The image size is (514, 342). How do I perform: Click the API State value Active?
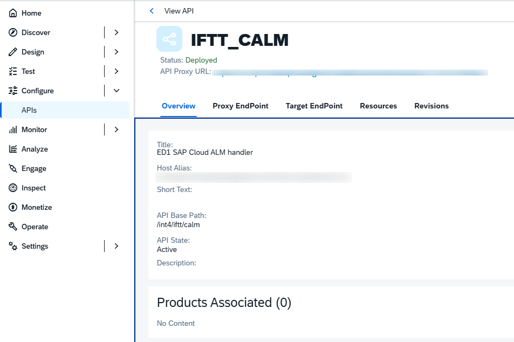167,250
